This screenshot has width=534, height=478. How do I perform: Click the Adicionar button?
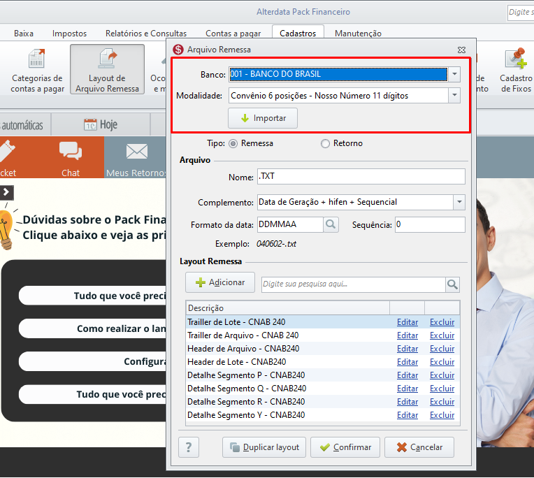pyautogui.click(x=220, y=282)
